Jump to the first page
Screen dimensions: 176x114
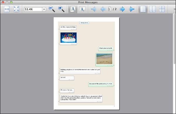[x=93, y=9]
